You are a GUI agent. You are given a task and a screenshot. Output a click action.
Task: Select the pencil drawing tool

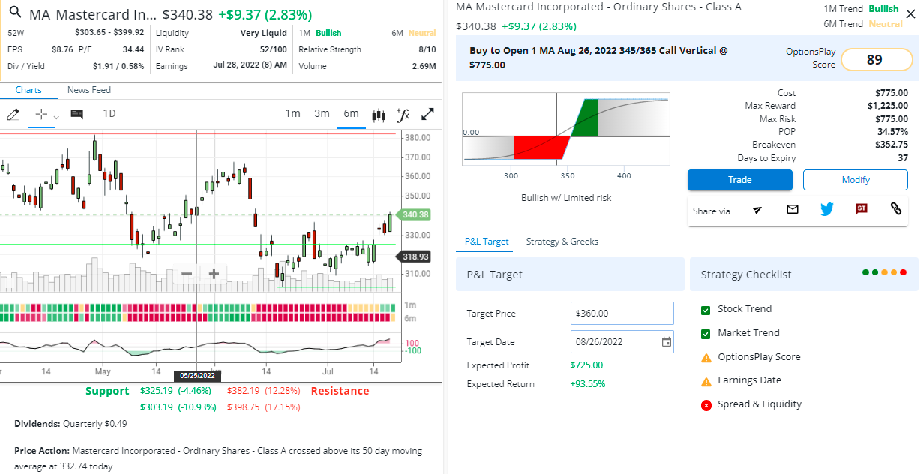point(12,114)
